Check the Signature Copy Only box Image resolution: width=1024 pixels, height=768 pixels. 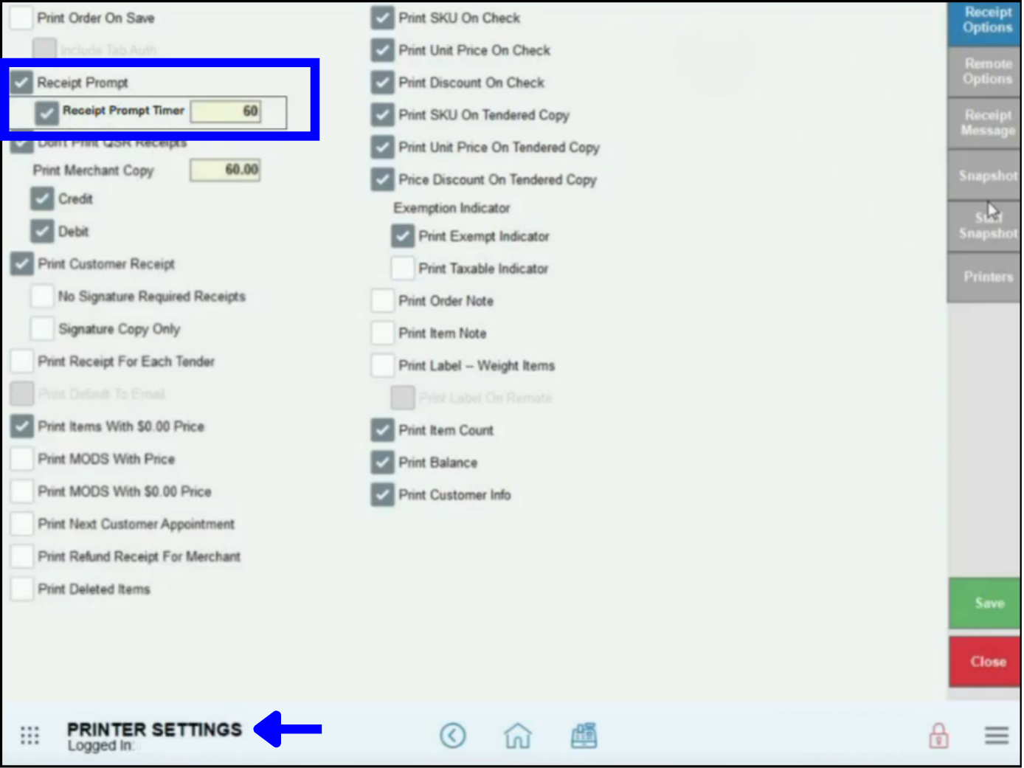point(42,329)
